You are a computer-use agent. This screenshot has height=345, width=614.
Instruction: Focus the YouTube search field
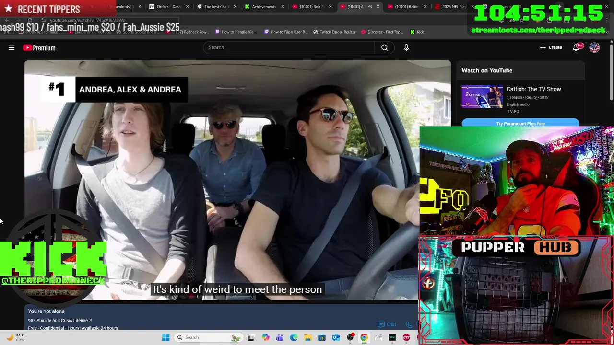(289, 47)
